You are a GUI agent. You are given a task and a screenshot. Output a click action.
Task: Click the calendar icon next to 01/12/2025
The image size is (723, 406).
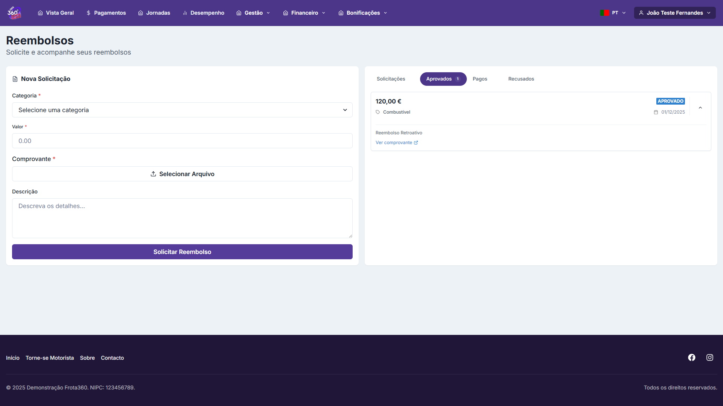pyautogui.click(x=656, y=112)
